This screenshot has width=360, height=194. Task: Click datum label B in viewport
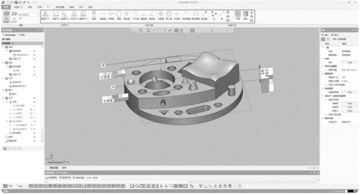103,65
